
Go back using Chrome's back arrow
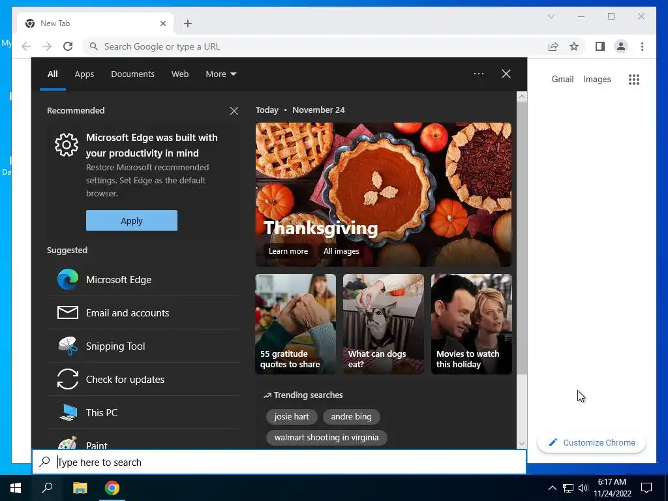(x=26, y=46)
